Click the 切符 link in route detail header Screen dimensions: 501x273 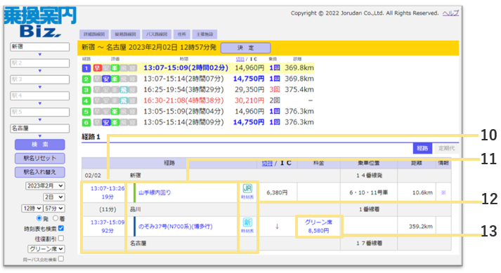click(267, 163)
